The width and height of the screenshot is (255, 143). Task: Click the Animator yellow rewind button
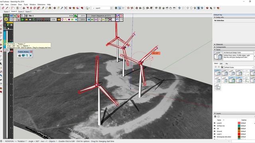point(26,19)
